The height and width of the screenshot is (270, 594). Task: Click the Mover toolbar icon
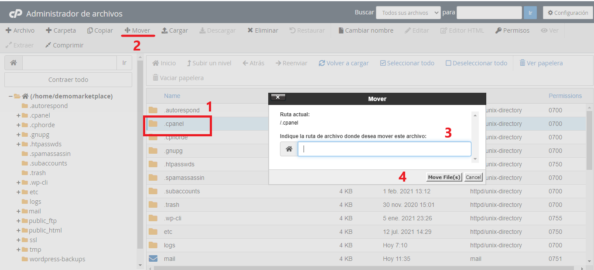(127, 30)
